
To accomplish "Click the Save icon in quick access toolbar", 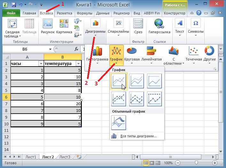I will (x=14, y=5).
